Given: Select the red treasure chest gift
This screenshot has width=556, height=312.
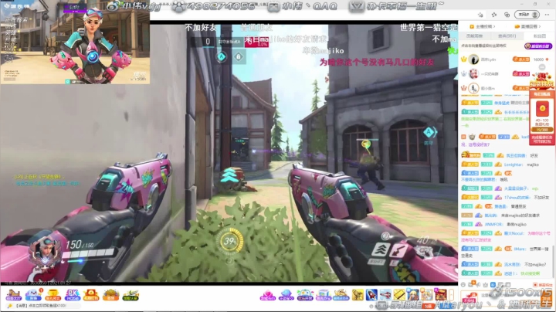Looking at the screenshot, I should (x=441, y=295).
